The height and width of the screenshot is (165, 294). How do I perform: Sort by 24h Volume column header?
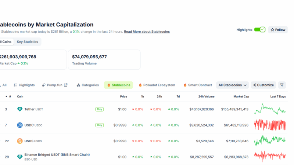point(206,96)
